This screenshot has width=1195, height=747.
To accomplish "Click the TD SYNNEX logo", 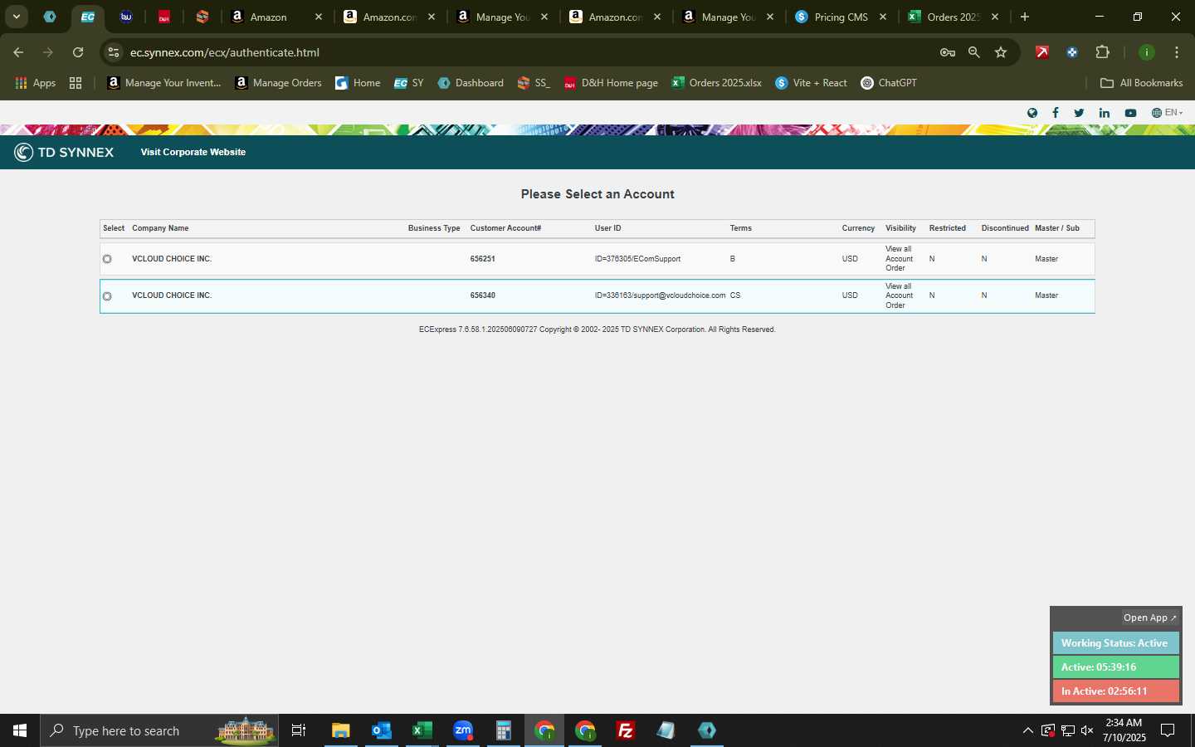I will [64, 152].
